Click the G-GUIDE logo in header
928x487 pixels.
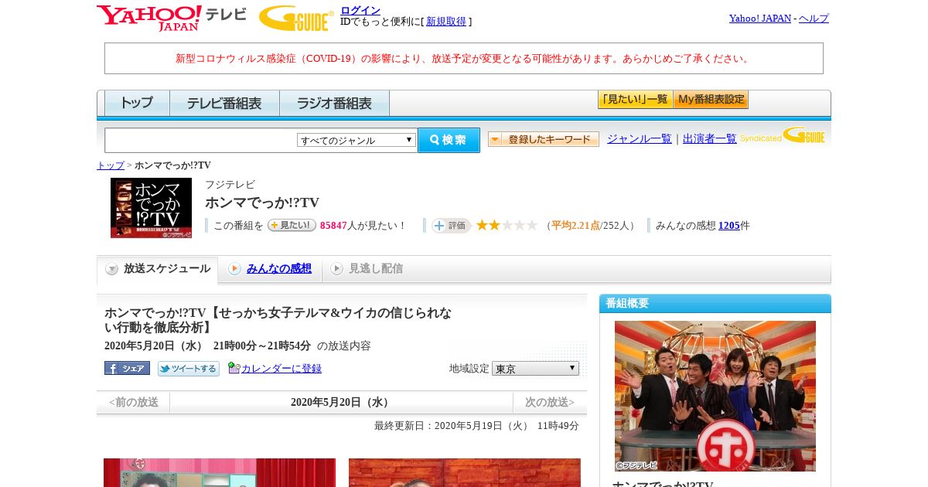(x=296, y=18)
